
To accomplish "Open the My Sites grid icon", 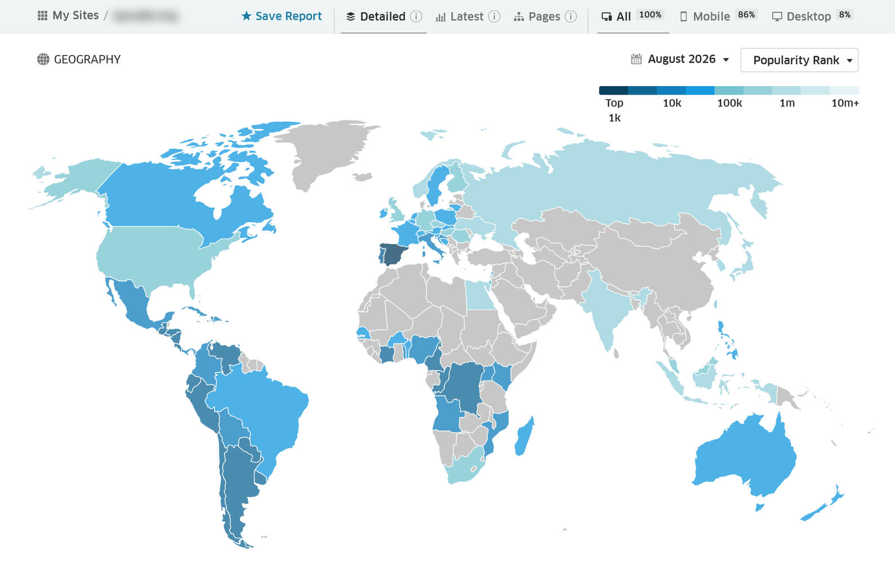I will coord(42,16).
